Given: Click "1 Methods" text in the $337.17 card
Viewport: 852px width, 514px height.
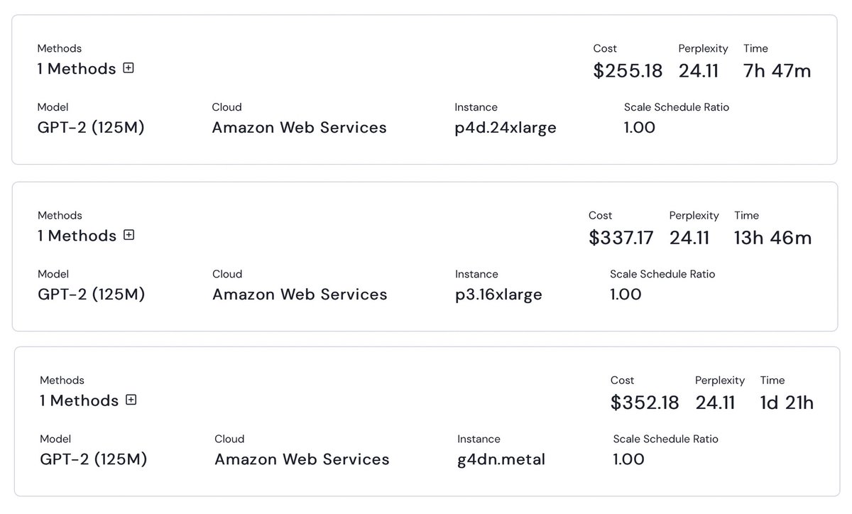Looking at the screenshot, I should pyautogui.click(x=77, y=236).
